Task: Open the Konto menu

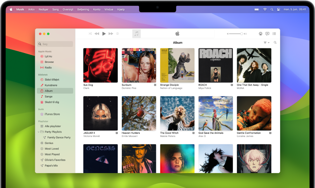Action: [x=97, y=9]
